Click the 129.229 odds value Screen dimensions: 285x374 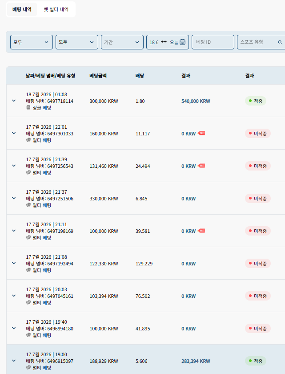point(144,264)
